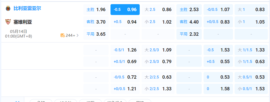Pick the 0 handicap at 0.53
This screenshot has height=102, width=270.
[218, 77]
